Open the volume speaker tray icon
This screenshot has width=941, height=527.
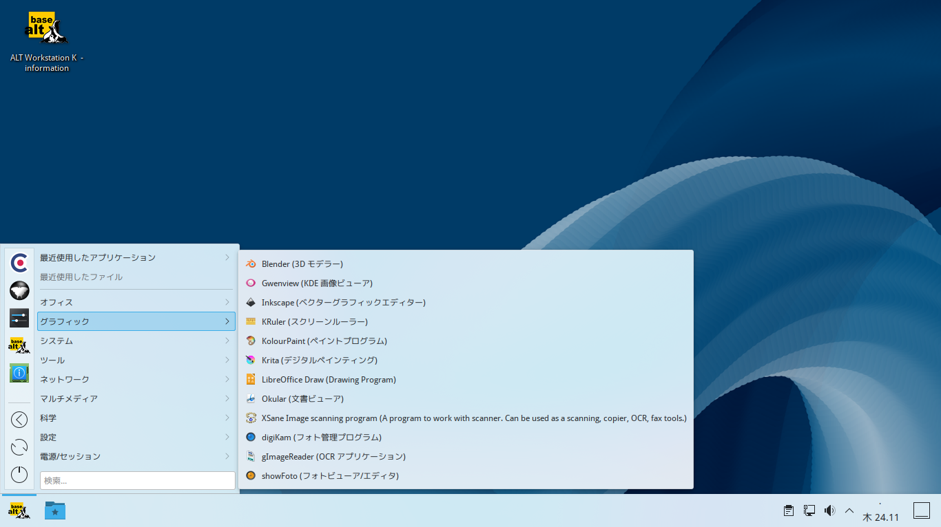[x=830, y=510]
